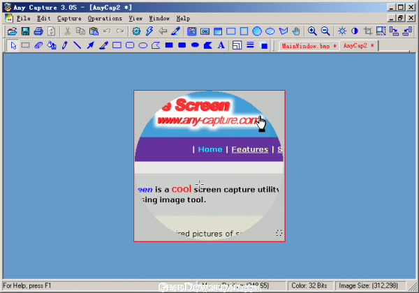Select polygon region capture icon
The image size is (419, 293).
[284, 31]
